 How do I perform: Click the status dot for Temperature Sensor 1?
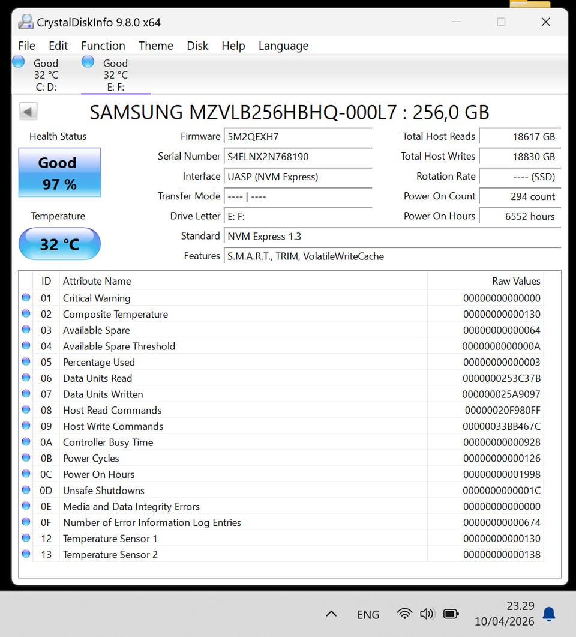[26, 537]
